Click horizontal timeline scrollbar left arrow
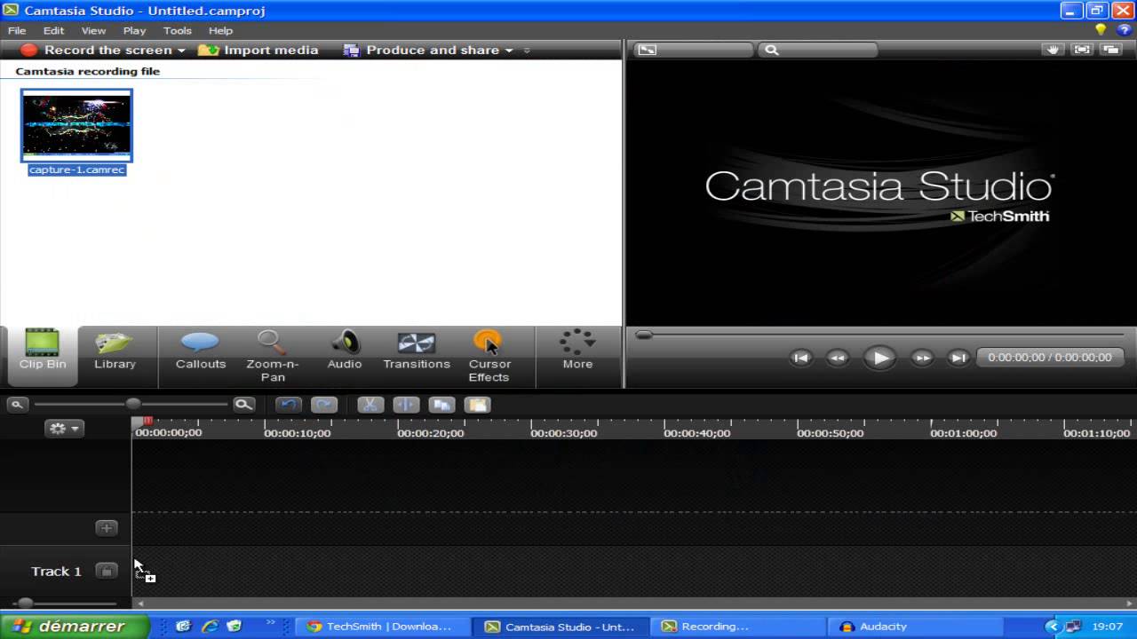Image resolution: width=1137 pixels, height=639 pixels. [x=139, y=603]
